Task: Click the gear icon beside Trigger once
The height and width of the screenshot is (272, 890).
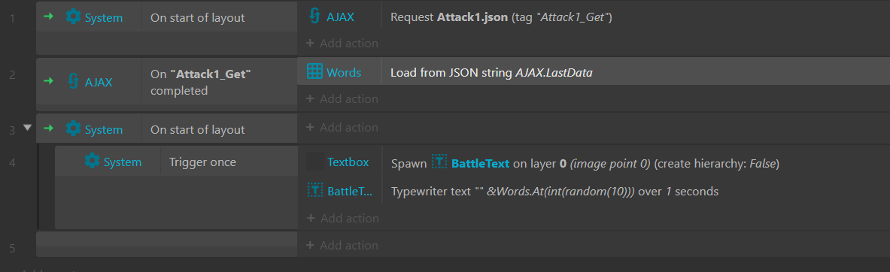Action: [x=92, y=162]
